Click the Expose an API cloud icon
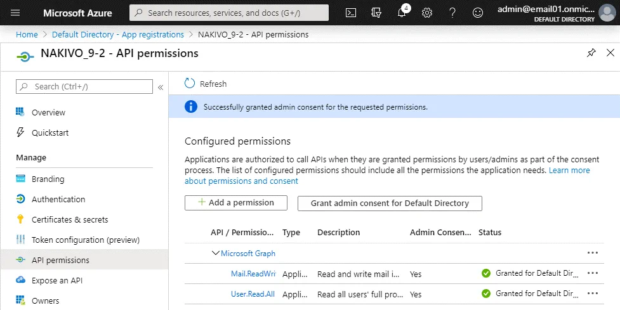 tap(20, 280)
